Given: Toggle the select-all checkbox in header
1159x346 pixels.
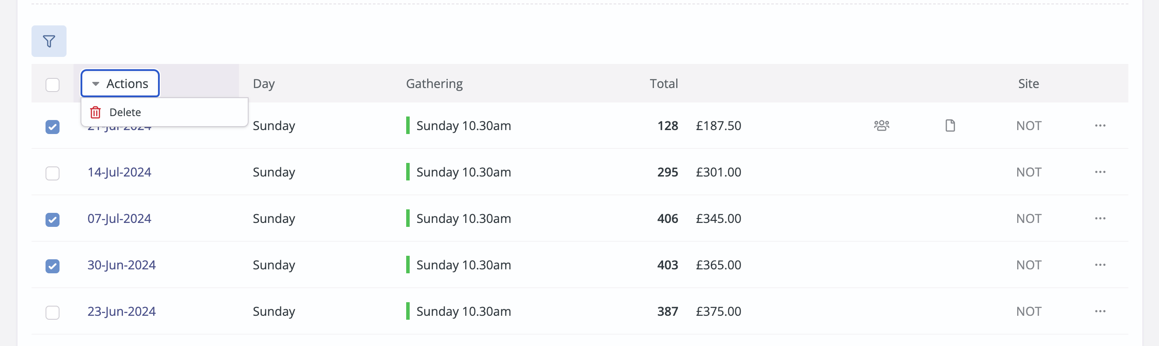Looking at the screenshot, I should tap(53, 85).
